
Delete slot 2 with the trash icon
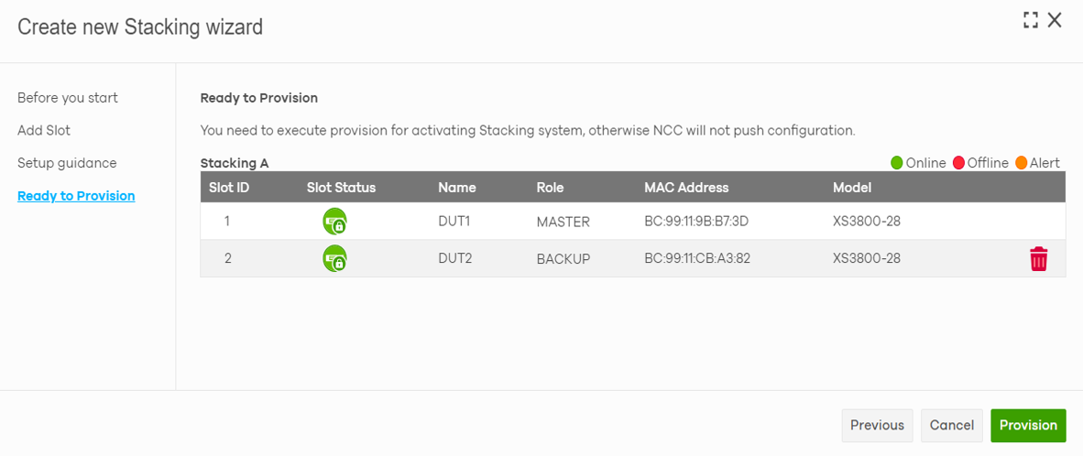[1038, 259]
